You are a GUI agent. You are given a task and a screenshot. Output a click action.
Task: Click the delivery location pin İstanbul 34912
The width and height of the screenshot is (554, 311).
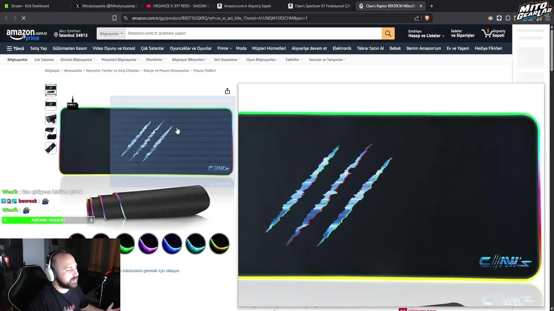pos(71,33)
